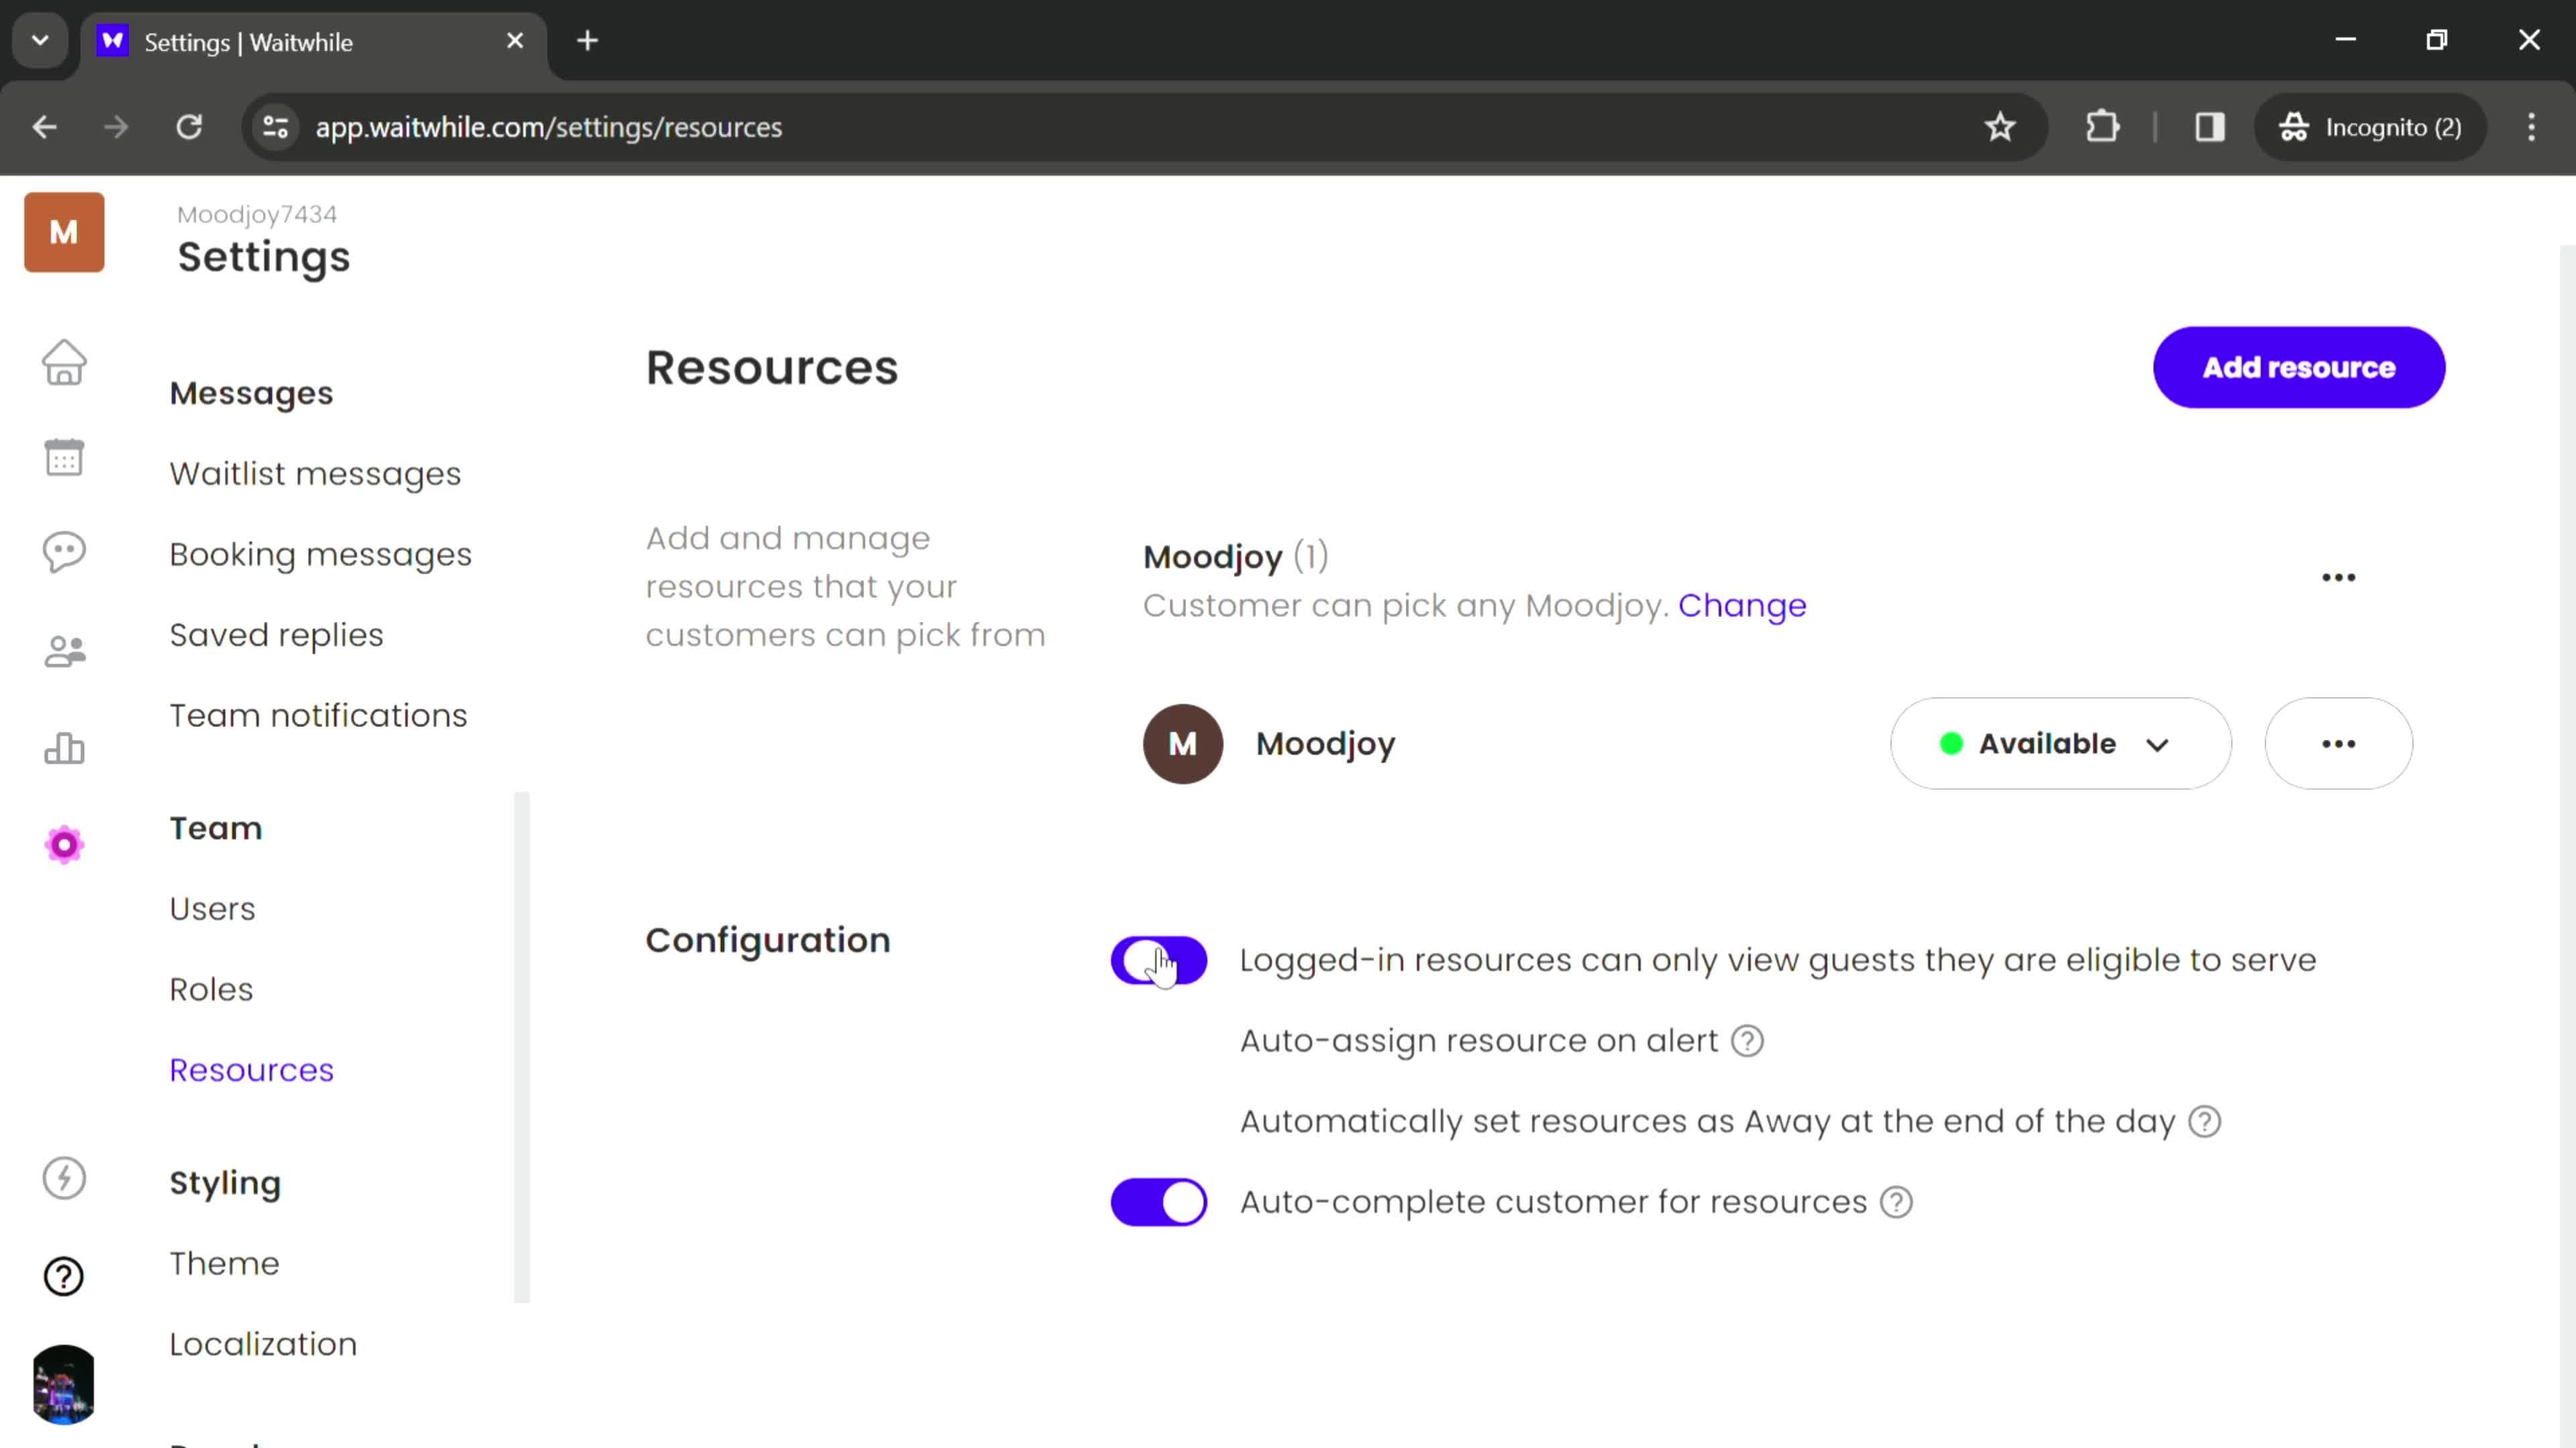Show help for Auto-complete customer for resources
The width and height of the screenshot is (2576, 1448).
tap(1896, 1202)
